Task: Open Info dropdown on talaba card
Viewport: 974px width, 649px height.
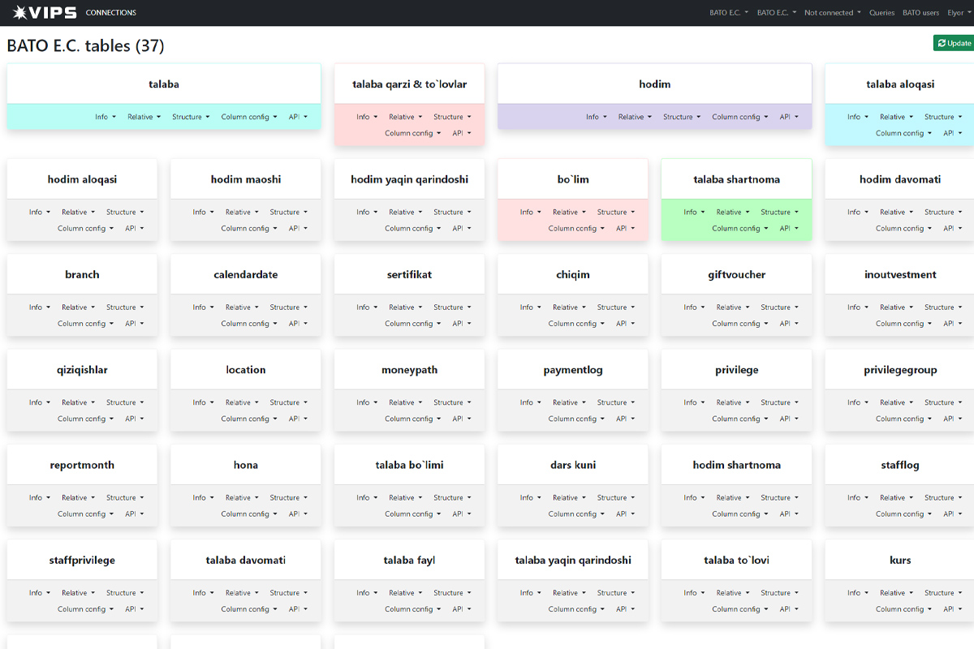Action: pos(105,117)
